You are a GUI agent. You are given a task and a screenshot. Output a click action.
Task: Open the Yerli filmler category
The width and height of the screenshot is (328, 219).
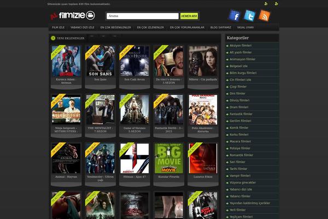(238, 210)
